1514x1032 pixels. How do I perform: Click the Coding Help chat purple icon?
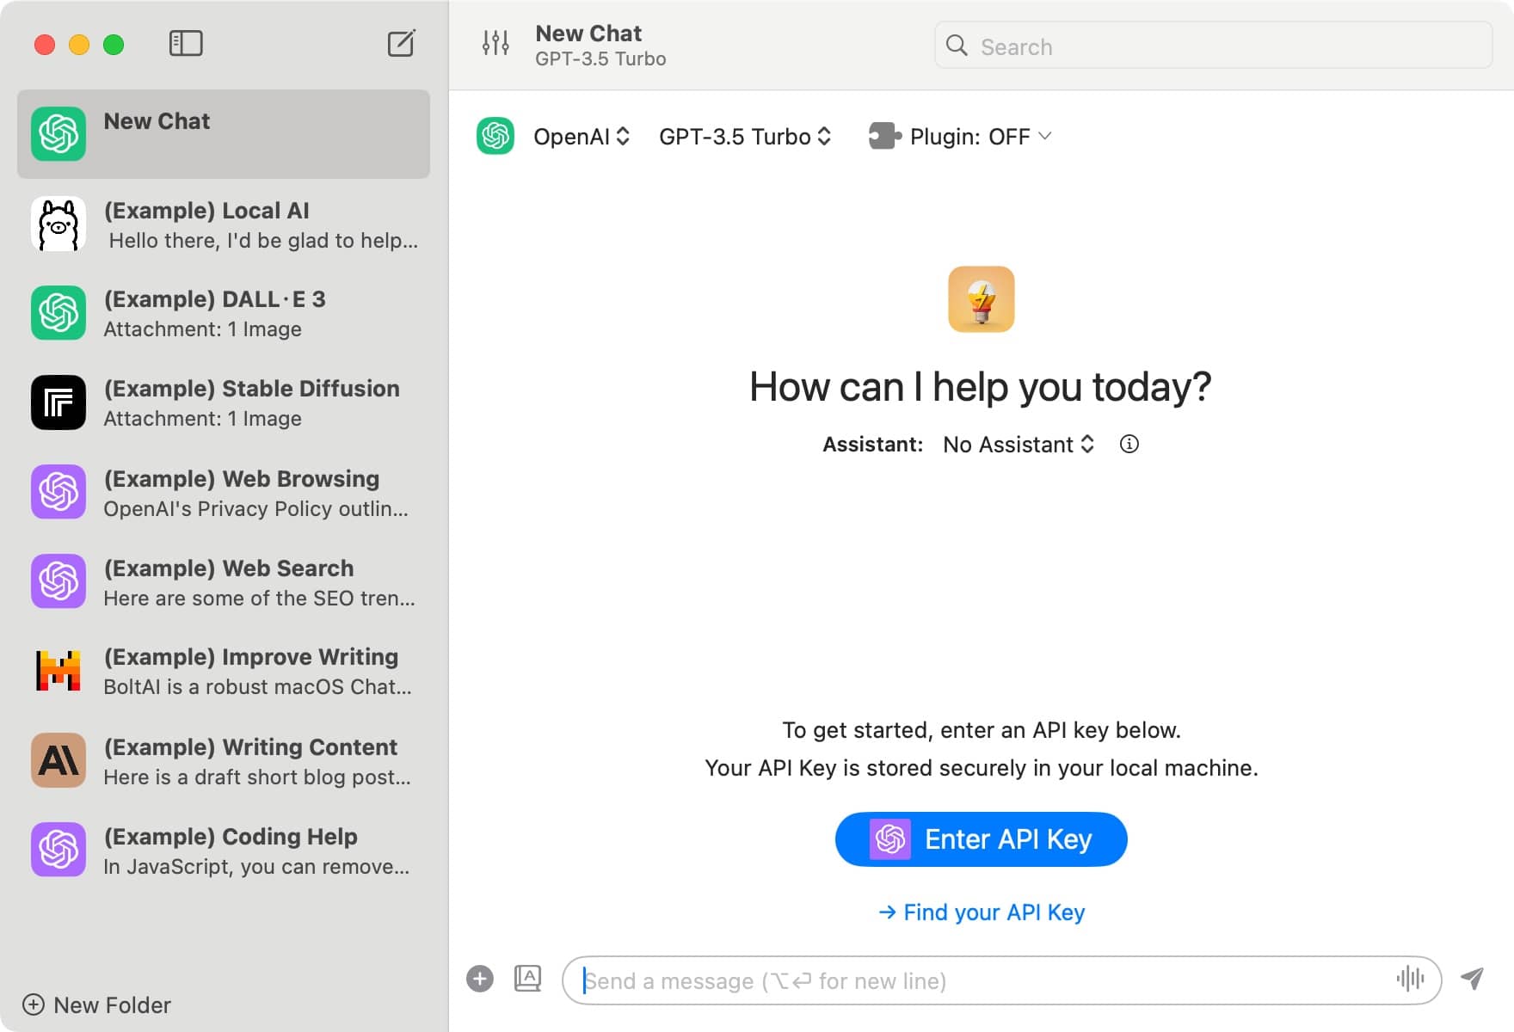(58, 850)
